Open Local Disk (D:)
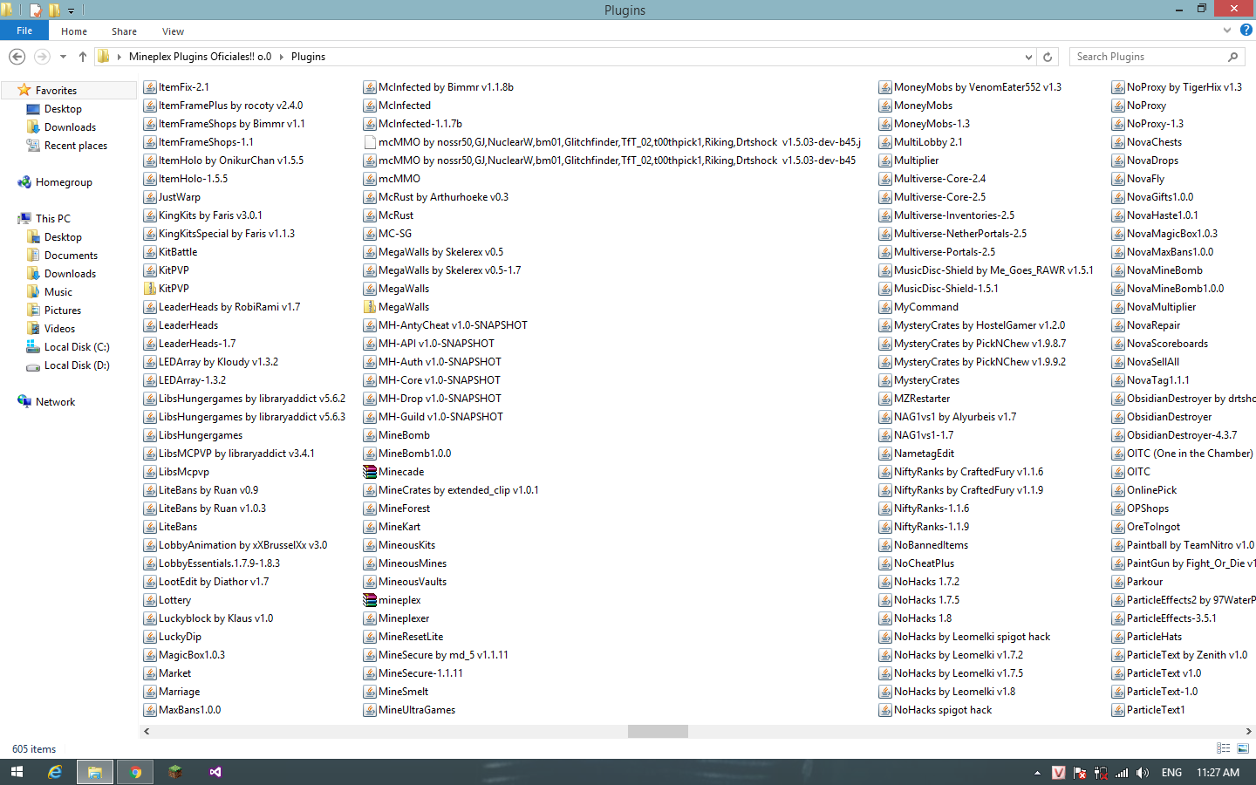This screenshot has height=785, width=1256. pos(77,365)
